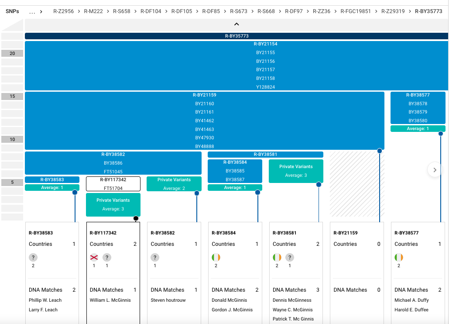
Task: Click the unknown-country icon in R-BY38581 card
Action: (290, 257)
